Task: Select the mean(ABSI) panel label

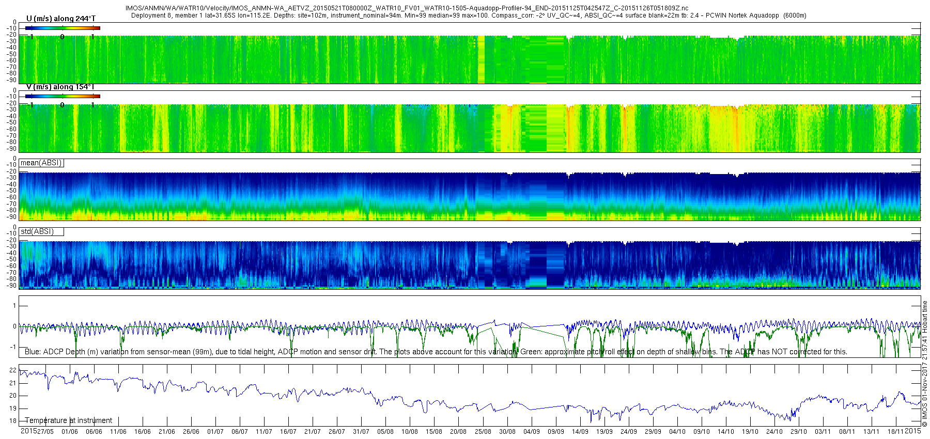Action: [x=41, y=163]
